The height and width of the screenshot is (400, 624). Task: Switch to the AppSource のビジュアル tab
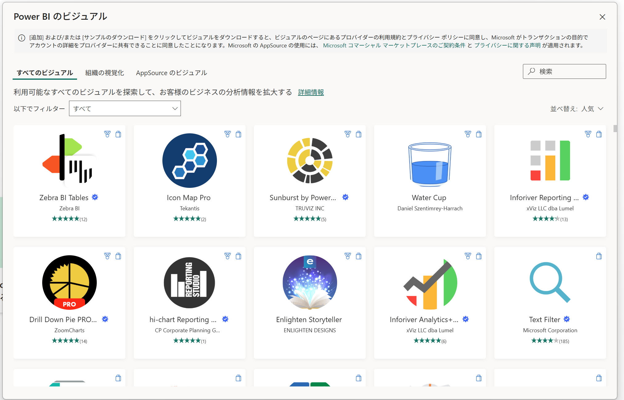pyautogui.click(x=171, y=73)
